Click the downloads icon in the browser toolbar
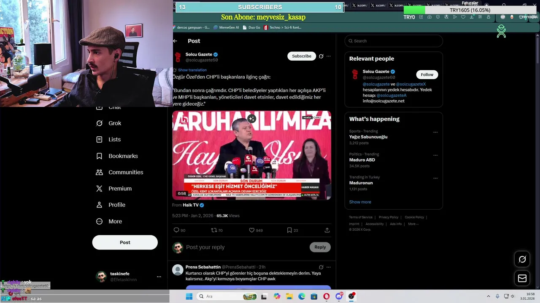 tap(472, 17)
